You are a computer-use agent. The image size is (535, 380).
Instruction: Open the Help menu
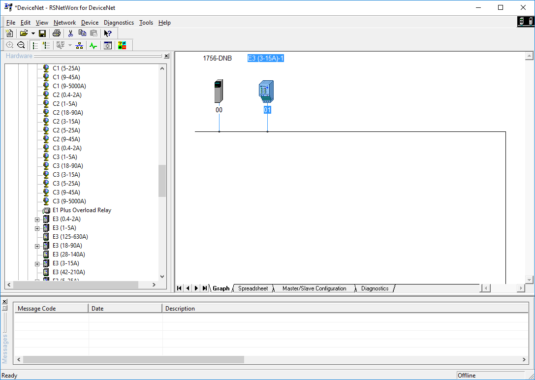(x=164, y=23)
